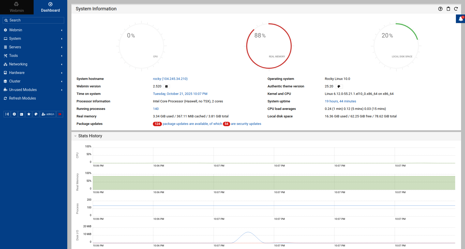Collapse the Stats History section
The height and width of the screenshot is (249, 465).
[x=76, y=136]
